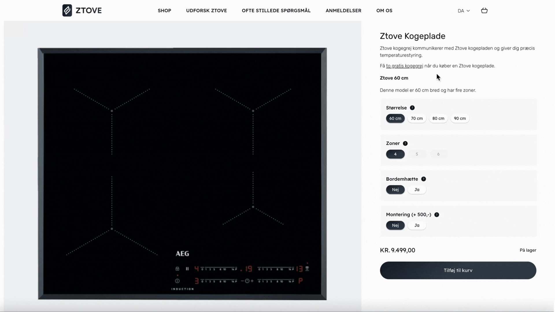Viewport: 555px width, 312px height.
Task: Open UDFORSK ZTOVE navigation item
Action: point(206,11)
